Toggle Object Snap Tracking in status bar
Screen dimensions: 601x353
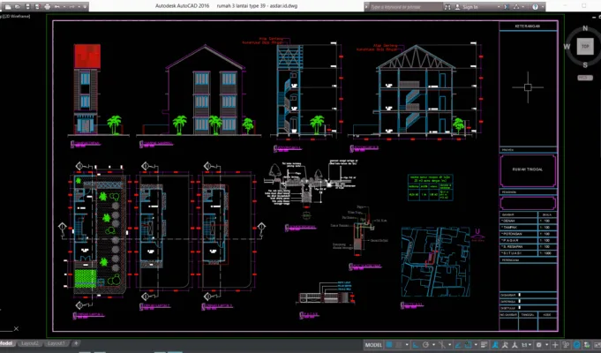point(458,345)
